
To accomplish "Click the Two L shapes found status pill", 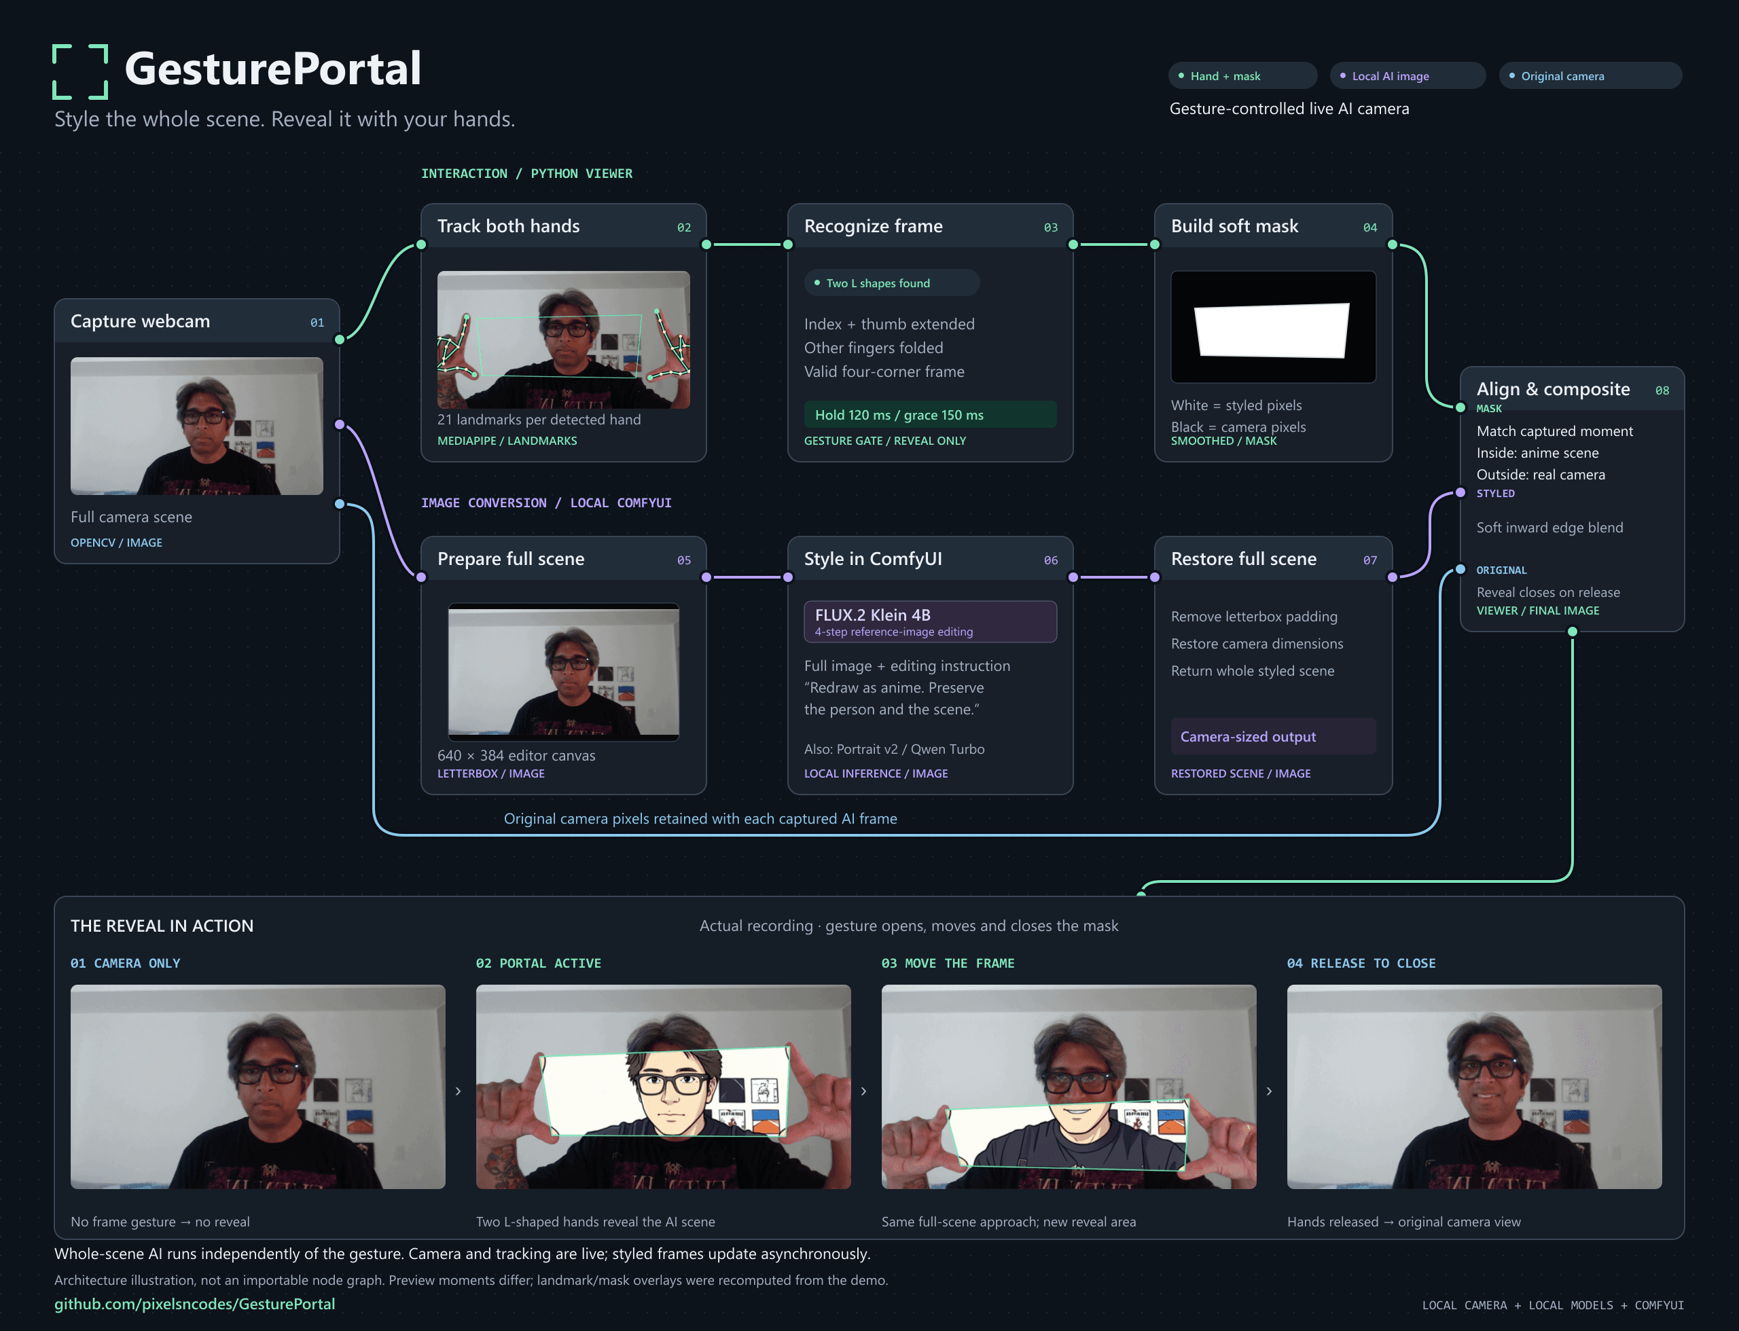I will pyautogui.click(x=892, y=282).
